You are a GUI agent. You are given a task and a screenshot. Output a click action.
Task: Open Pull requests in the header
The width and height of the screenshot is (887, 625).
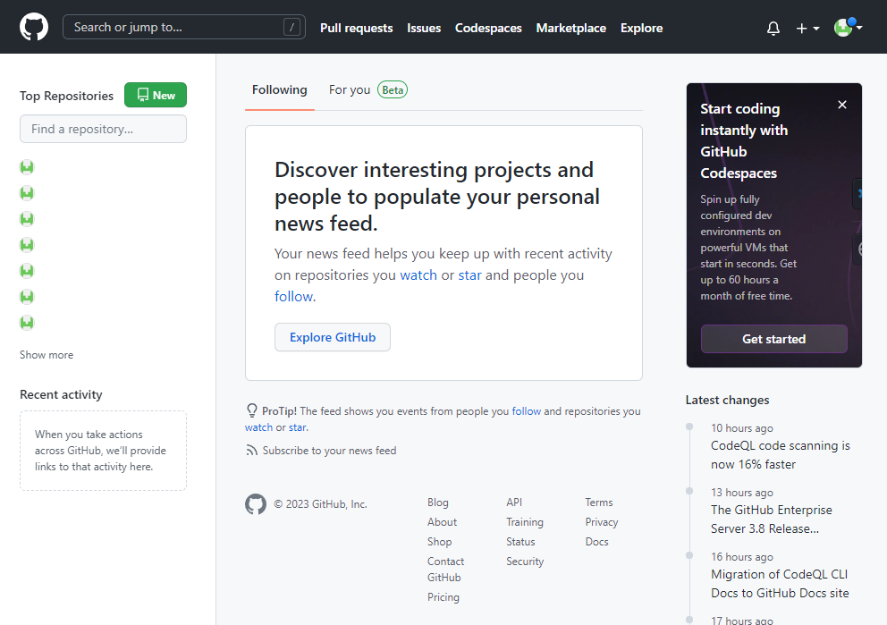[x=356, y=28]
